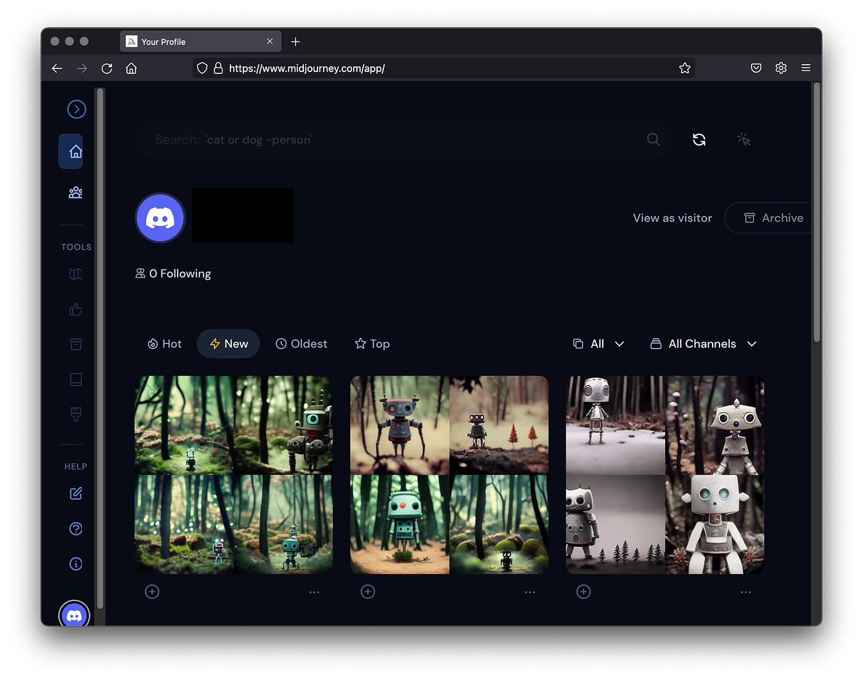The image size is (863, 680).
Task: Open the question mark help icon
Action: [x=75, y=529]
